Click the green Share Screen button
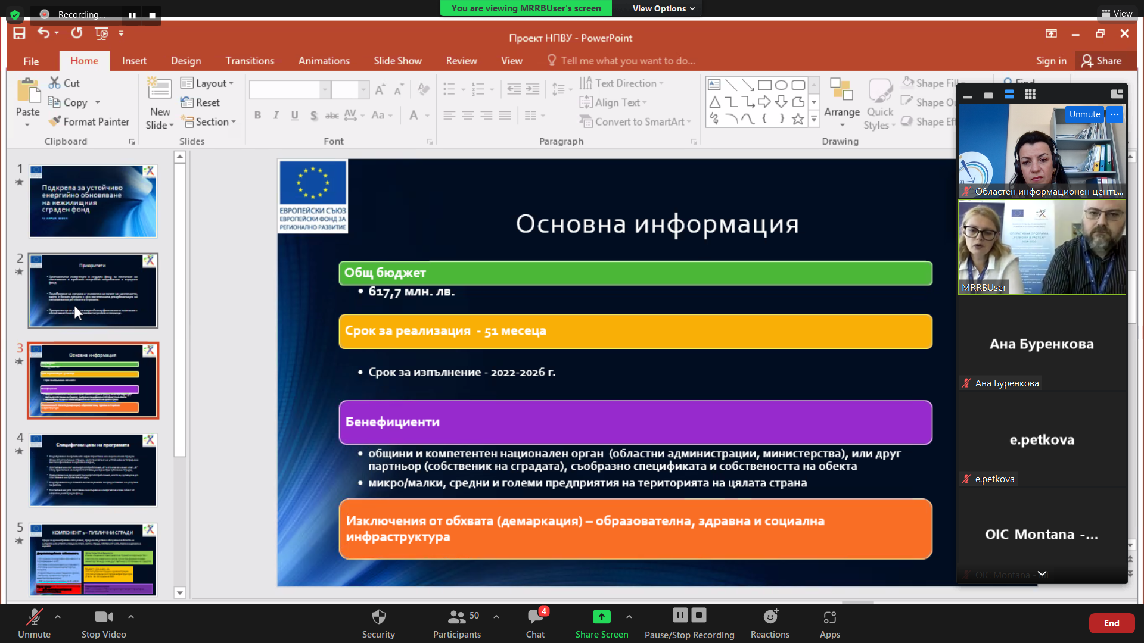This screenshot has width=1144, height=643. coord(602,623)
